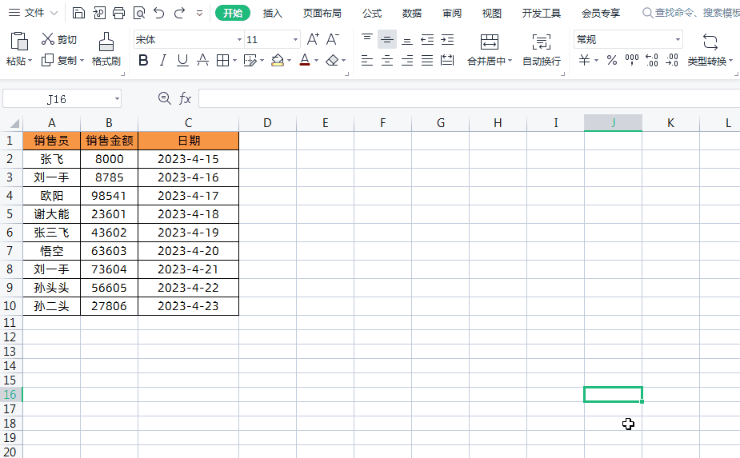The width and height of the screenshot is (740, 458).
Task: Apply thousands separator style
Action: point(632,60)
